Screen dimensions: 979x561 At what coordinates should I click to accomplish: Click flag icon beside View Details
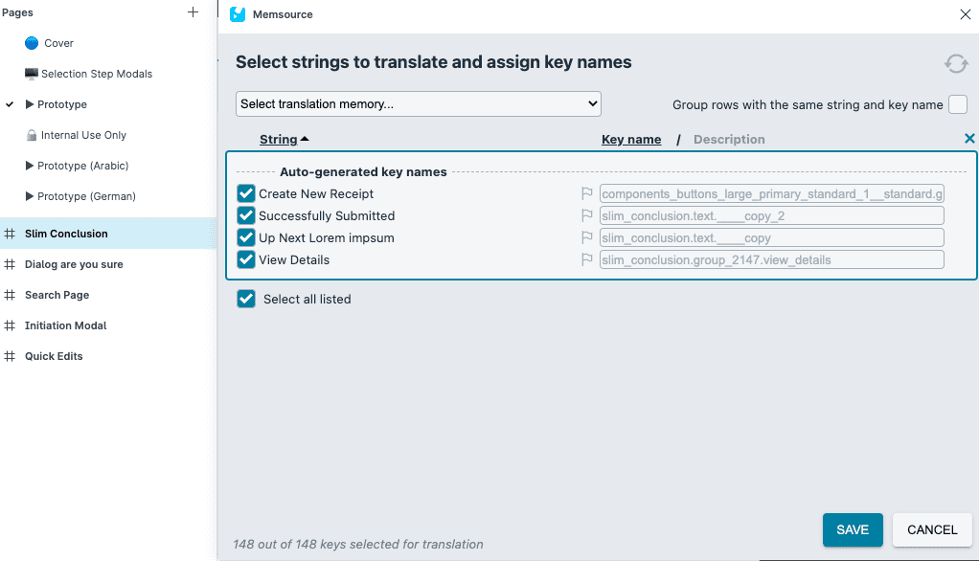tap(587, 259)
